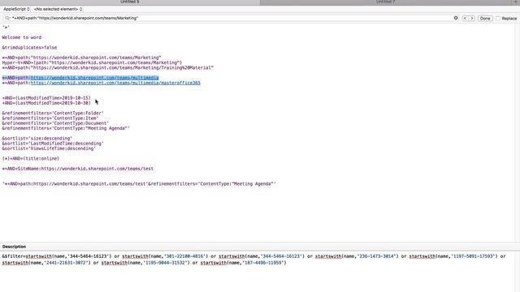Click the first "Meeting Agenda" refinementfilters line
520x292 pixels.
[x=66, y=128]
